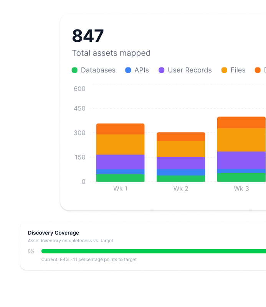Select the Wk 1 orange top segment

121,129
